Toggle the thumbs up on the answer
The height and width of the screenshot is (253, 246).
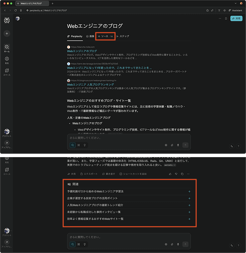click(170, 174)
